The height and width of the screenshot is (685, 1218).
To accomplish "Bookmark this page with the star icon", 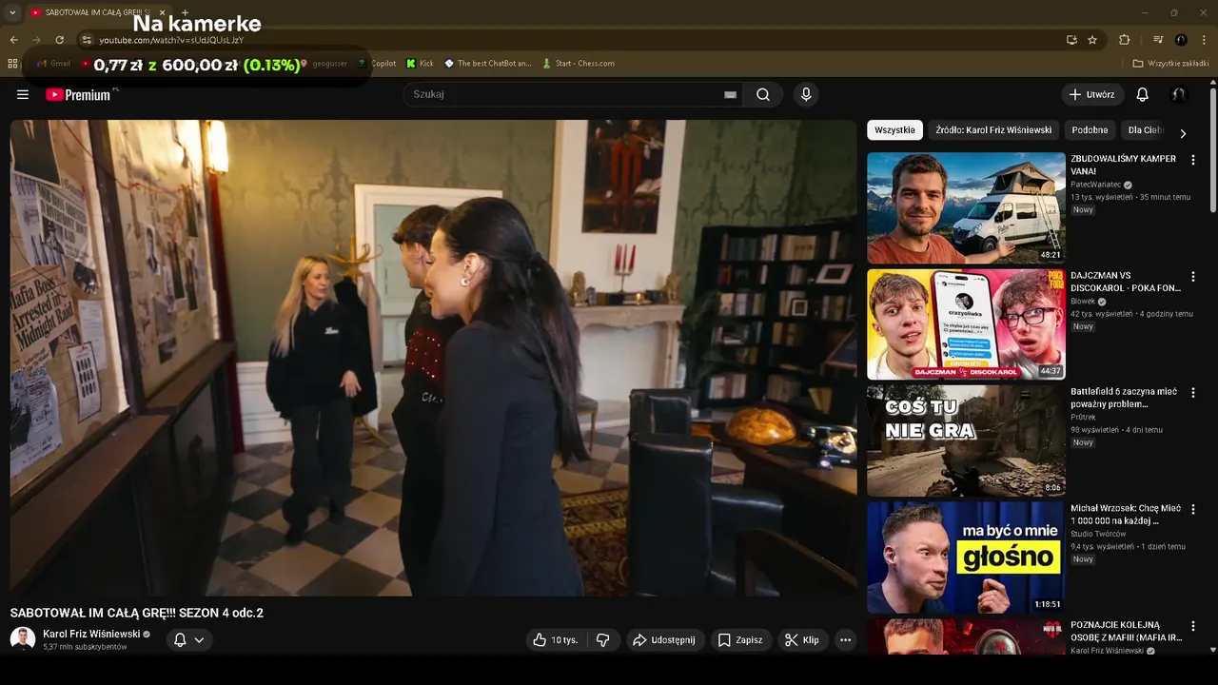I will tap(1092, 40).
